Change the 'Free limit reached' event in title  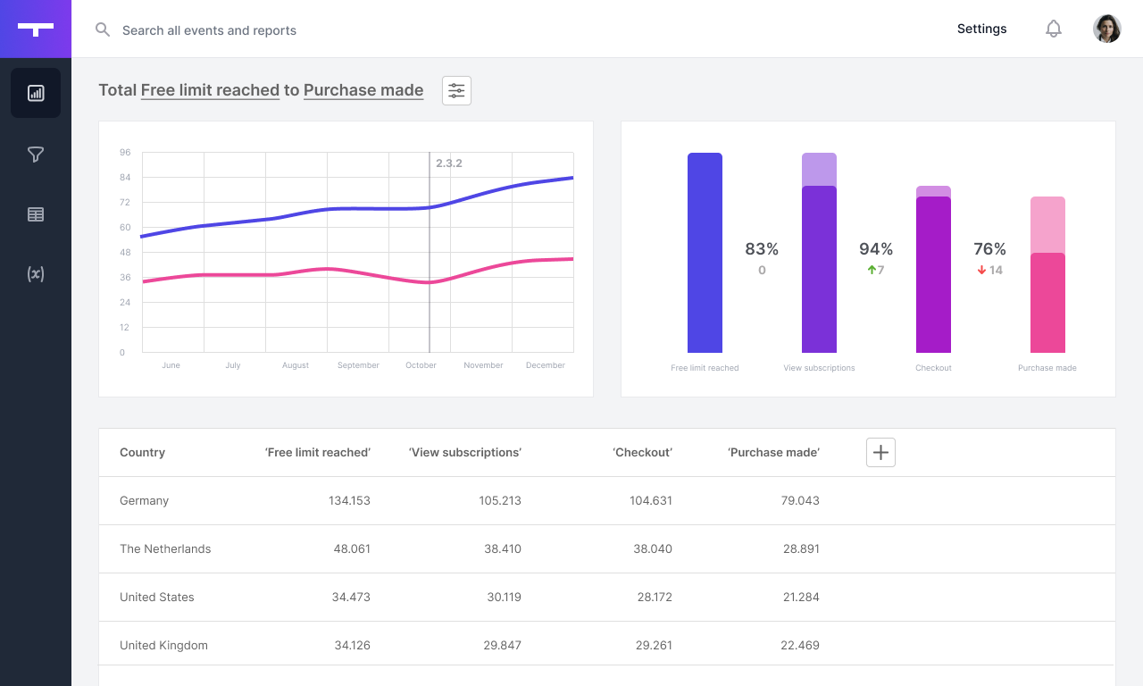pos(210,90)
